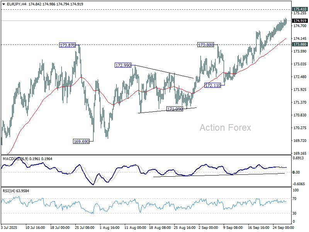
Task: Click the Action Forex watermark link
Action: 225,127
